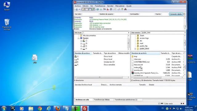The image size is (197, 111).
Task: Toggle the local directory tree view
Action: (x=86, y=10)
